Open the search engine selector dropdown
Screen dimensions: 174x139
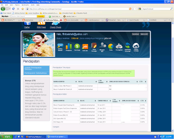point(141,9)
